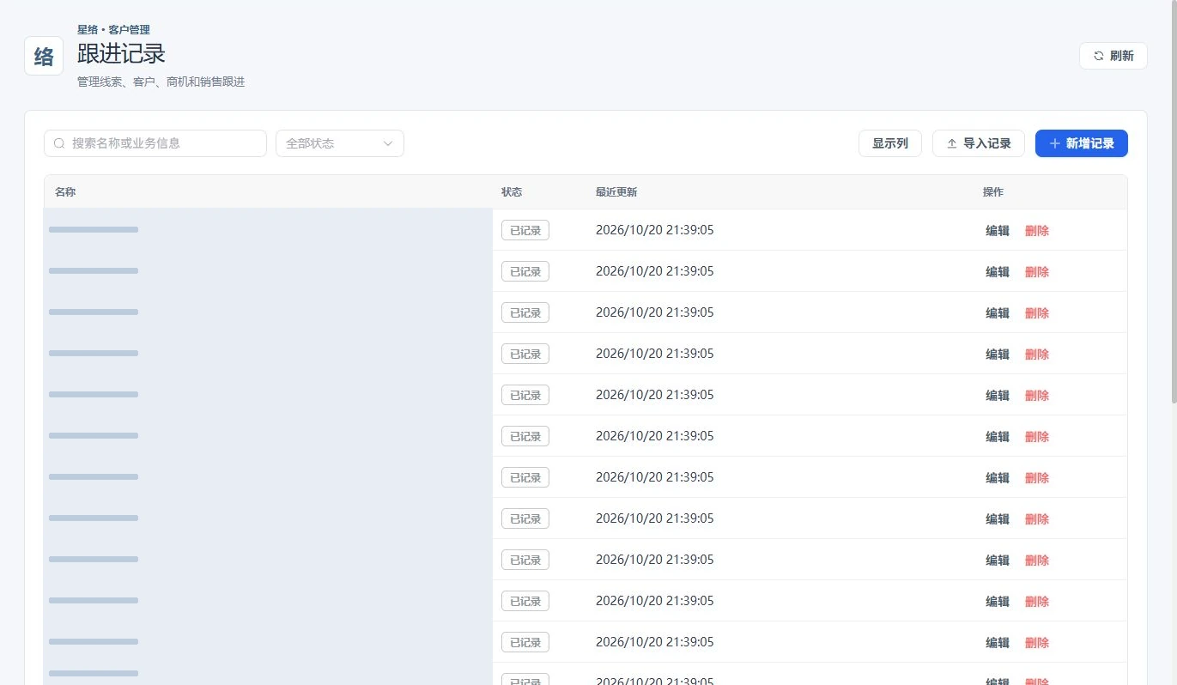Click the 跟进记录 page title
This screenshot has height=685, width=1177.
pos(121,54)
